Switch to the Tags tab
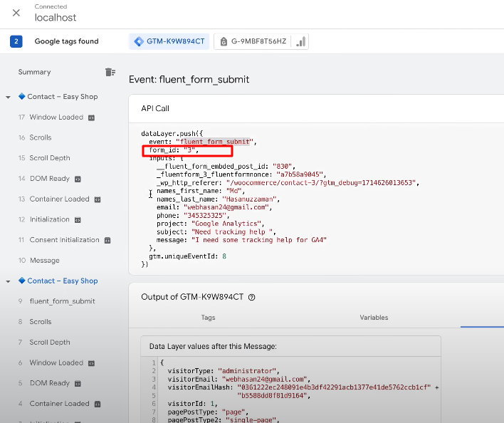 [208, 318]
